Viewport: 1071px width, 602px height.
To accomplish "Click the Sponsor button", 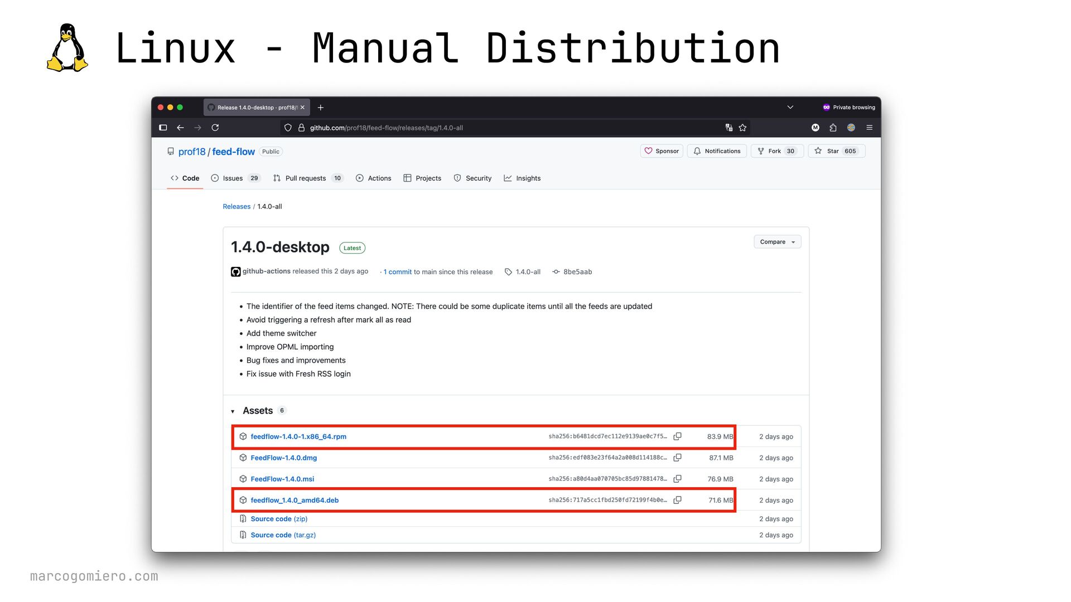I will [662, 151].
